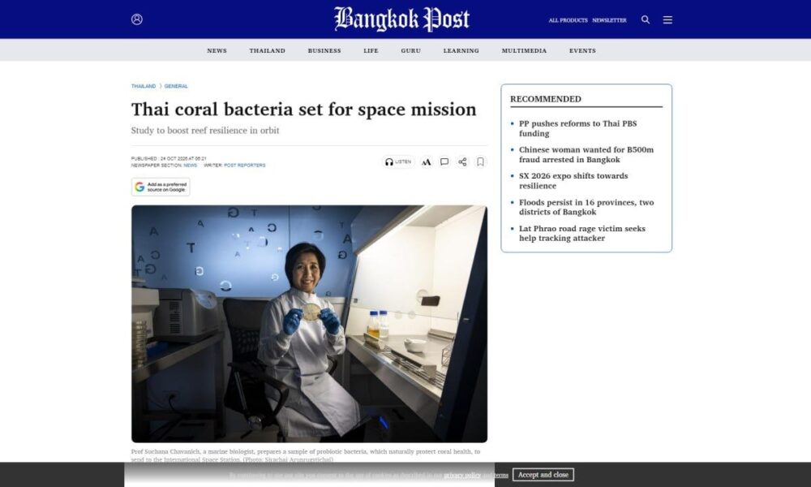Share the article via share icon

pos(462,162)
